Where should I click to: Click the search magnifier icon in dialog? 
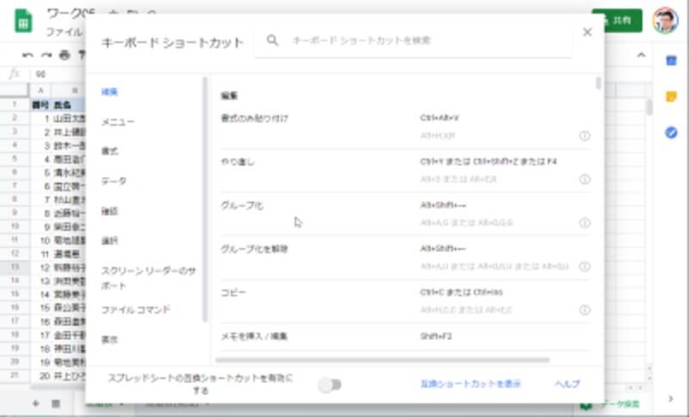(272, 40)
